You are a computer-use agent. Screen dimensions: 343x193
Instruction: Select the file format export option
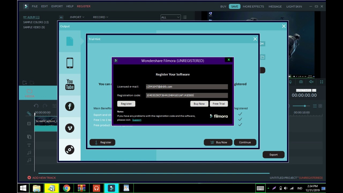point(70,41)
